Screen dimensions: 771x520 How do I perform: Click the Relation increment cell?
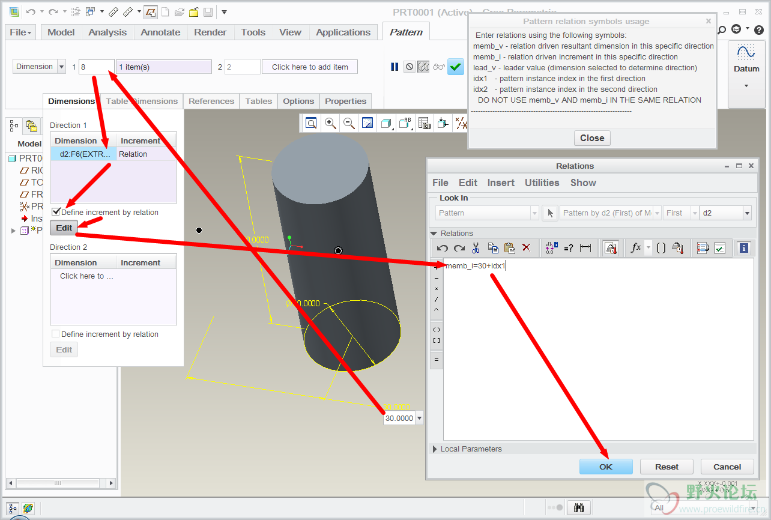(147, 154)
